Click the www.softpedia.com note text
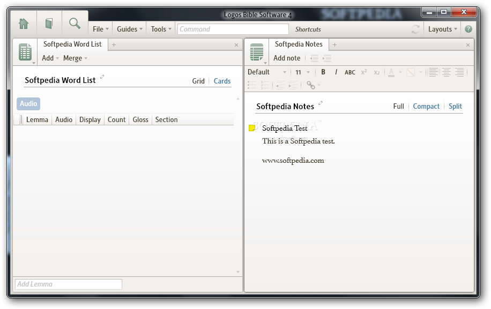This screenshot has width=491, height=309. [293, 161]
